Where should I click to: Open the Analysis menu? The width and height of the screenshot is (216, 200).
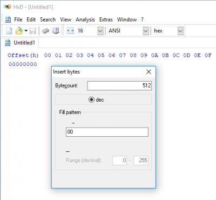[x=85, y=19]
